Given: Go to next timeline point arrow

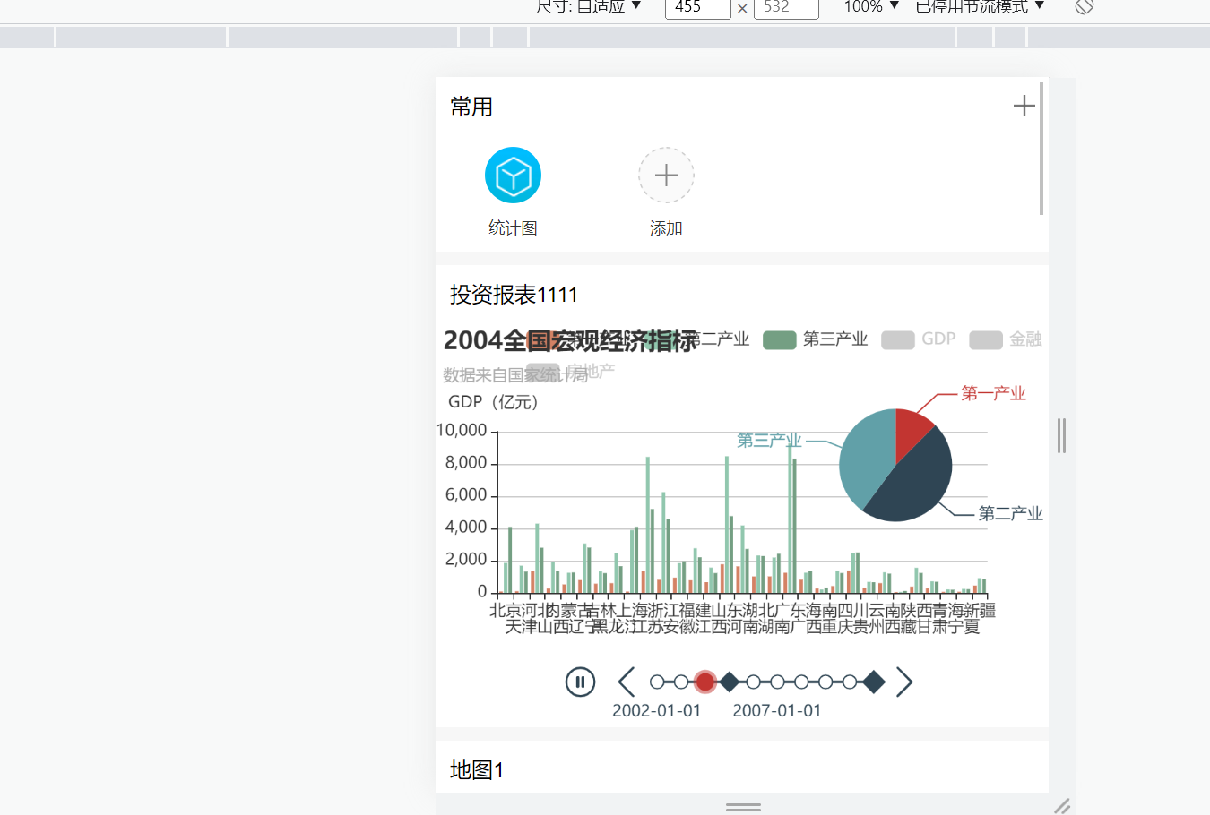Looking at the screenshot, I should (904, 682).
